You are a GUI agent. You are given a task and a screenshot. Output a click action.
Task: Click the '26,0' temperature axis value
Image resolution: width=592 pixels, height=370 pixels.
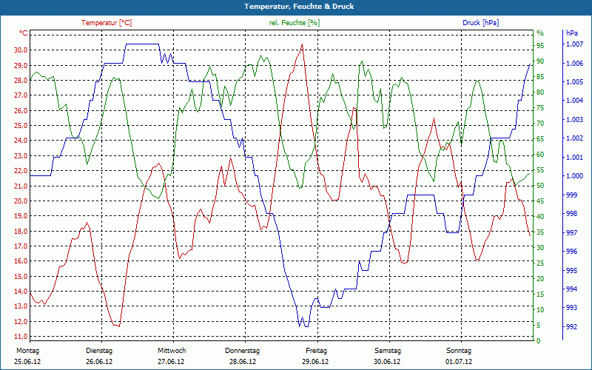(x=21, y=110)
